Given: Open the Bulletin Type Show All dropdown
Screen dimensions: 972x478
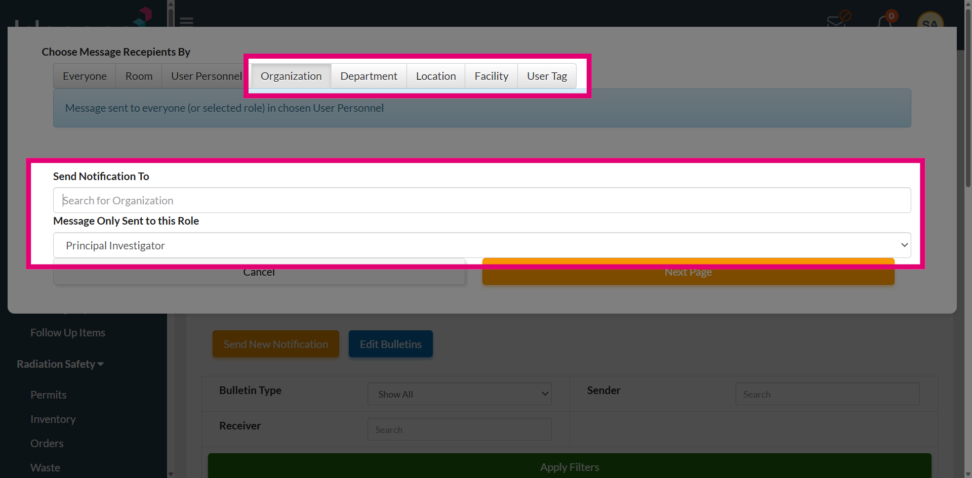Looking at the screenshot, I should coord(460,394).
